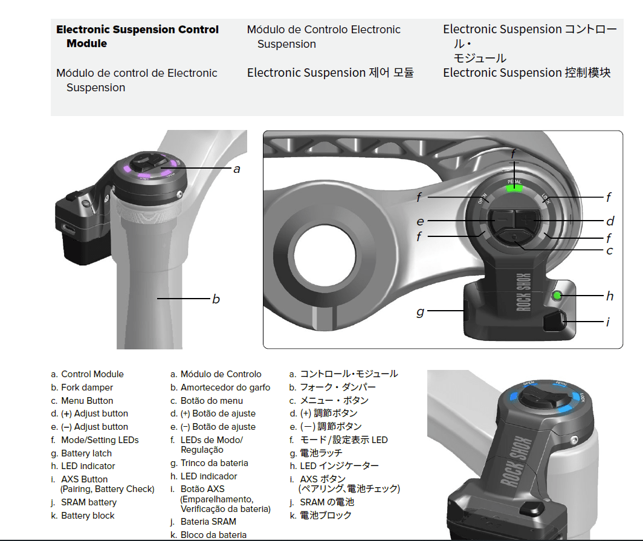Click legend line 'k. 電池ブロック'
Screen dimensions: 643x541
coord(320,515)
